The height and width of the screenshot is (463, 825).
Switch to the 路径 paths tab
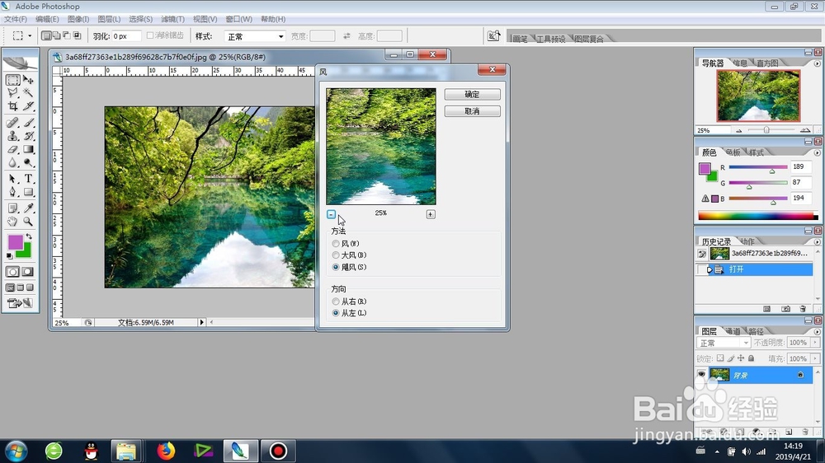coord(756,331)
